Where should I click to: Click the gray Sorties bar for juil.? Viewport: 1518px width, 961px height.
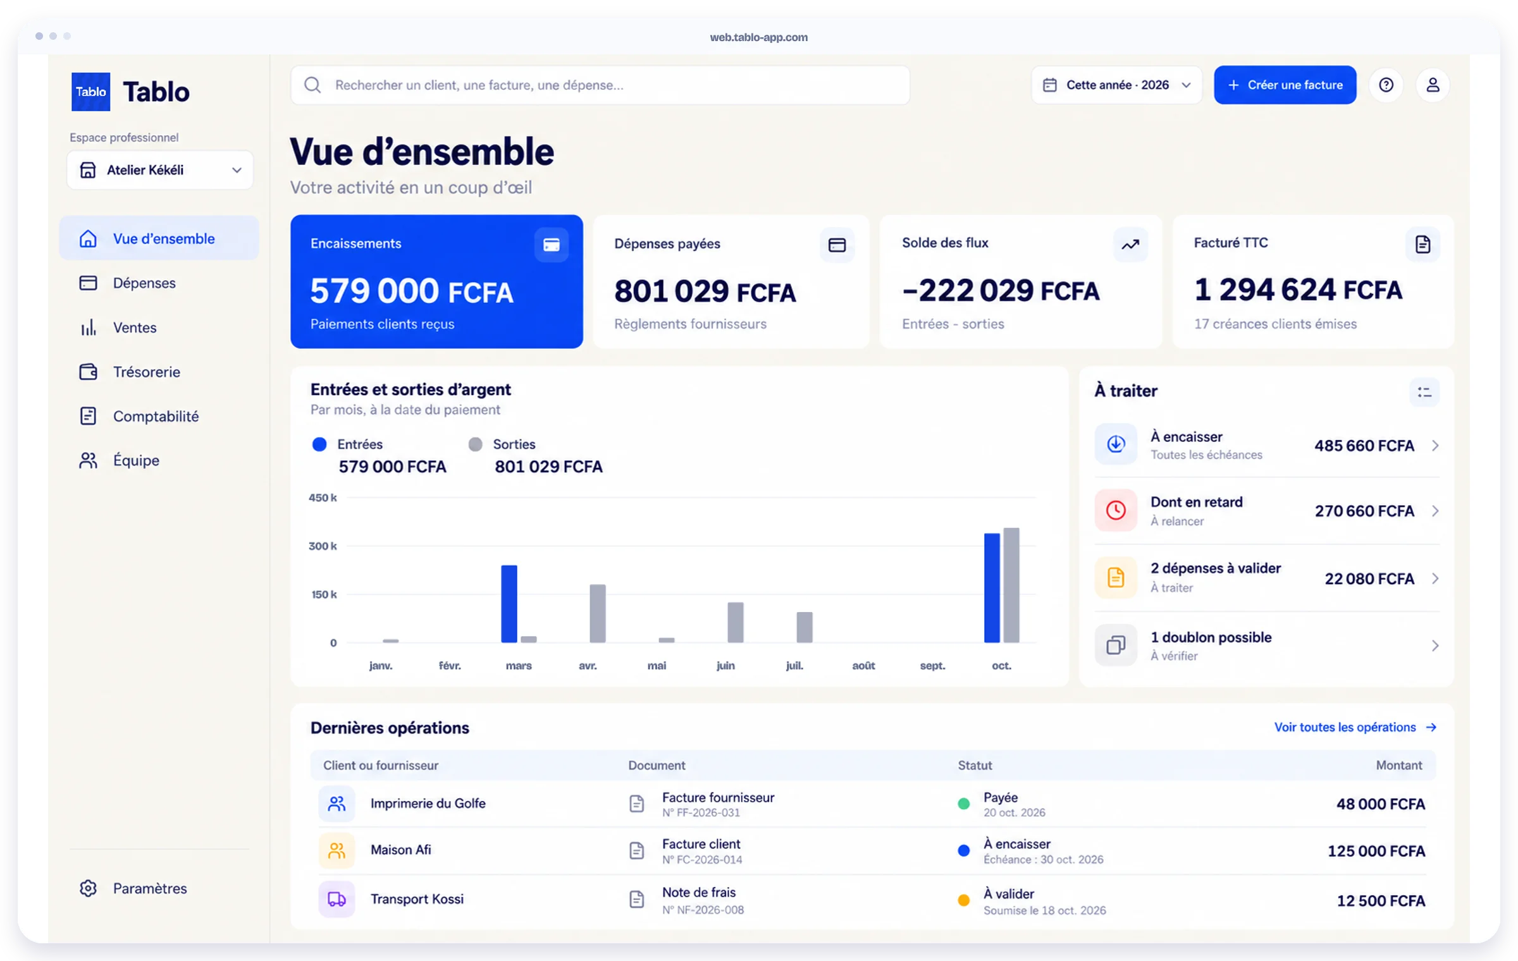[x=804, y=627]
